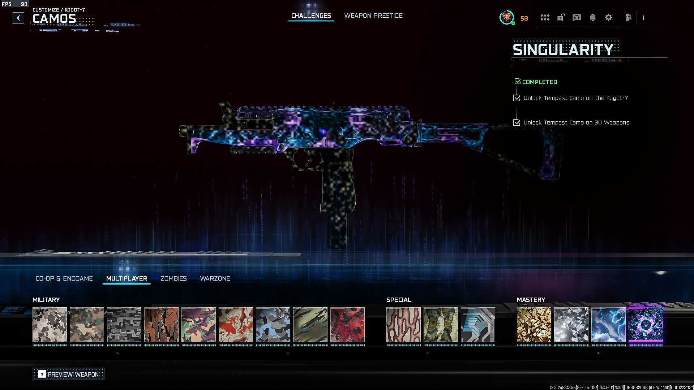Go back using the arrow beside CAMOS
The height and width of the screenshot is (390, 694).
[18, 18]
